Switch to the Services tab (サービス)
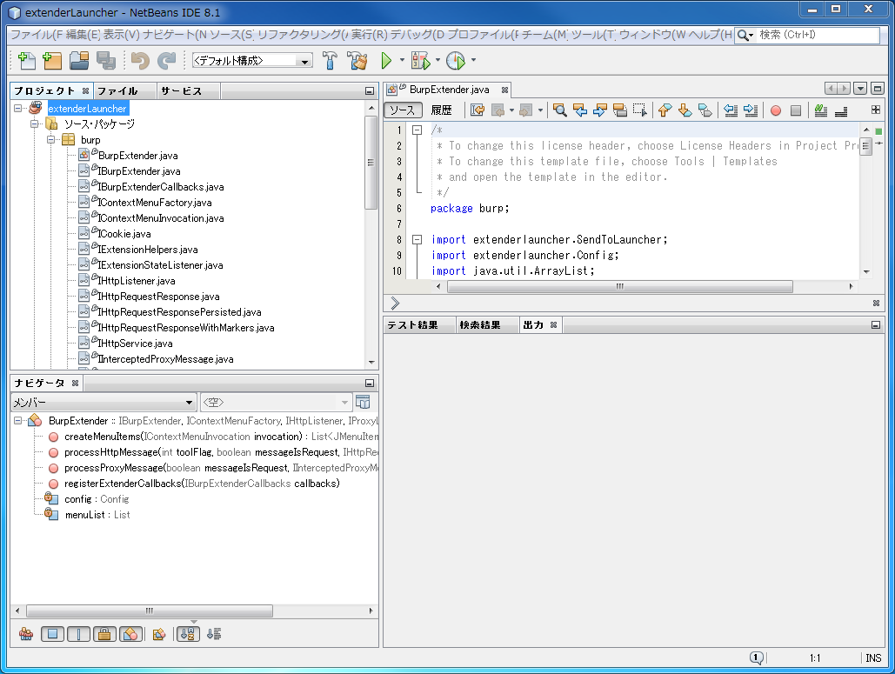Viewport: 895px width, 674px height. pyautogui.click(x=181, y=91)
